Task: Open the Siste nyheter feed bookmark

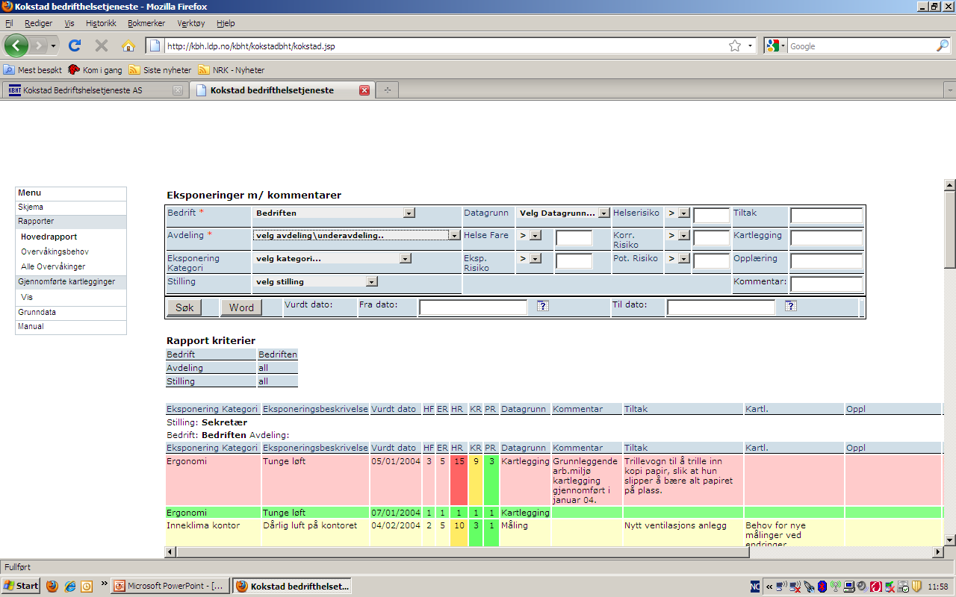Action: [x=160, y=70]
